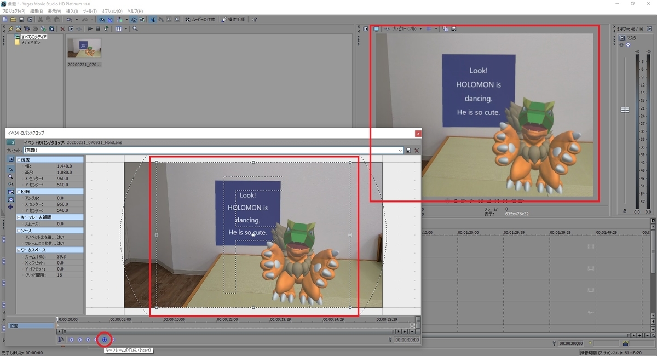
Task: Toggle preview on external monitor
Action: pos(376,28)
